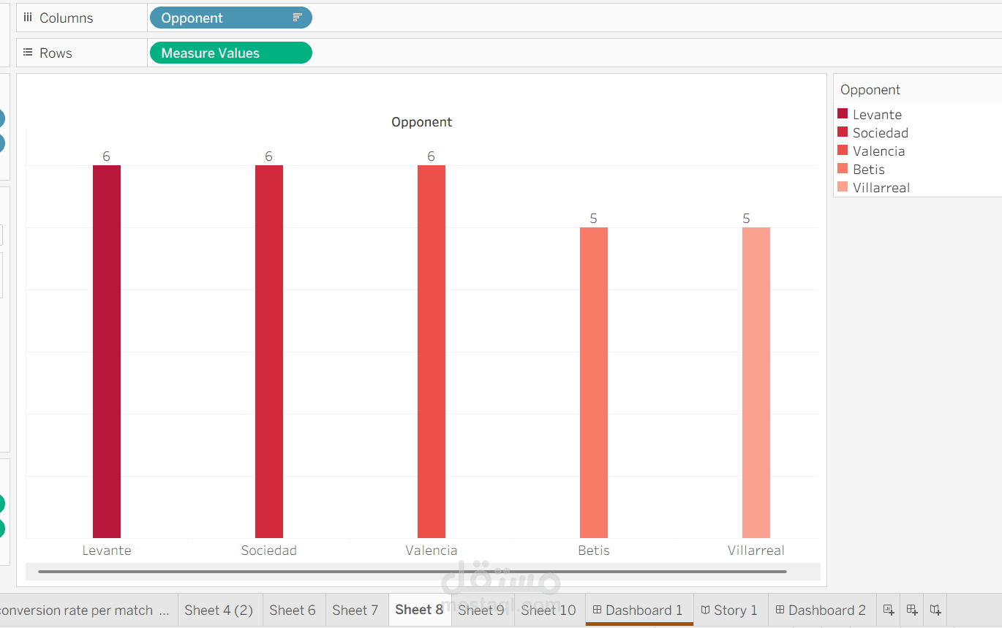
Task: Click the horizontal scrollbar below the chart
Action: pos(413,572)
